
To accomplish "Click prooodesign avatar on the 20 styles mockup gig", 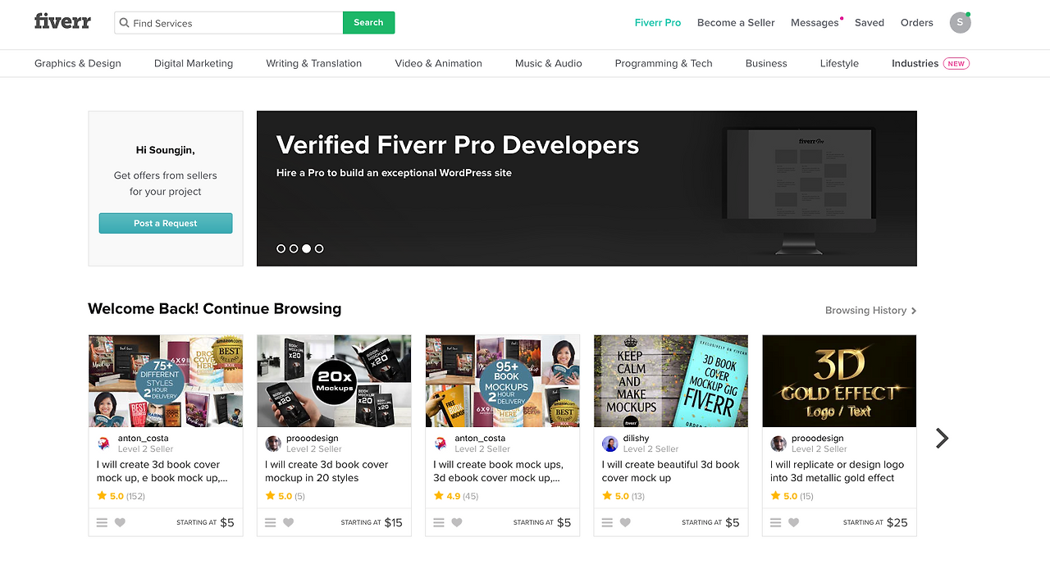I will (x=273, y=444).
